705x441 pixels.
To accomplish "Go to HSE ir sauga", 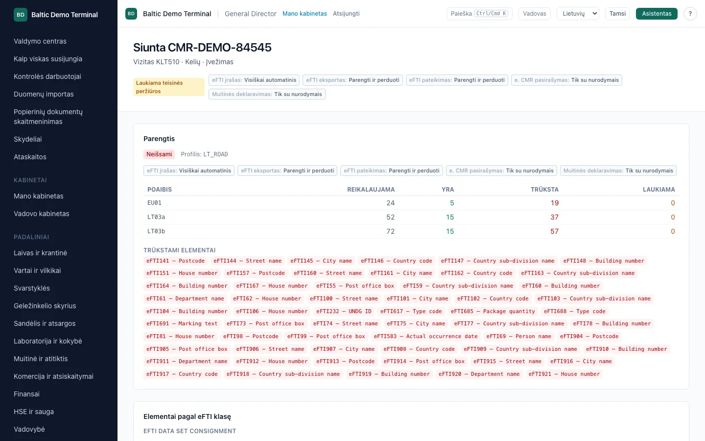I will [x=34, y=412].
